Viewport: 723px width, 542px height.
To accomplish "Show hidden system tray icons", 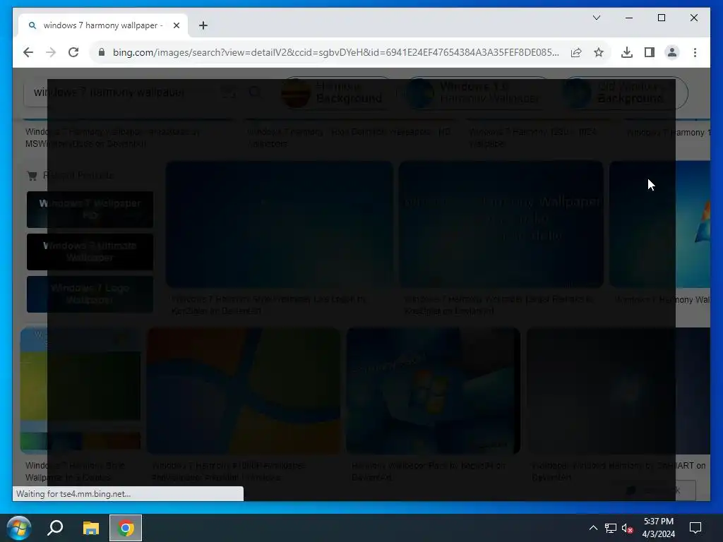I will click(x=593, y=528).
